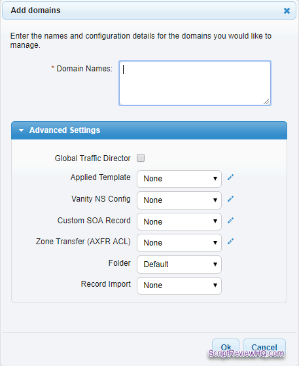299x366 pixels.
Task: Dismiss dialog with the Cancel button
Action: click(x=264, y=347)
